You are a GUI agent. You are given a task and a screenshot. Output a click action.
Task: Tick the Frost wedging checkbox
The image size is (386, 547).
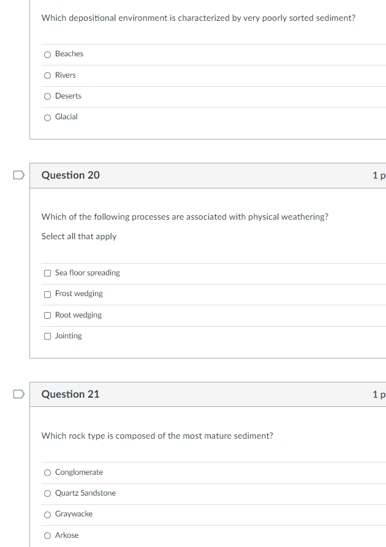coord(48,294)
